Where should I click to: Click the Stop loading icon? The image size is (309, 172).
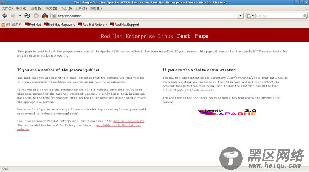click(36, 16)
